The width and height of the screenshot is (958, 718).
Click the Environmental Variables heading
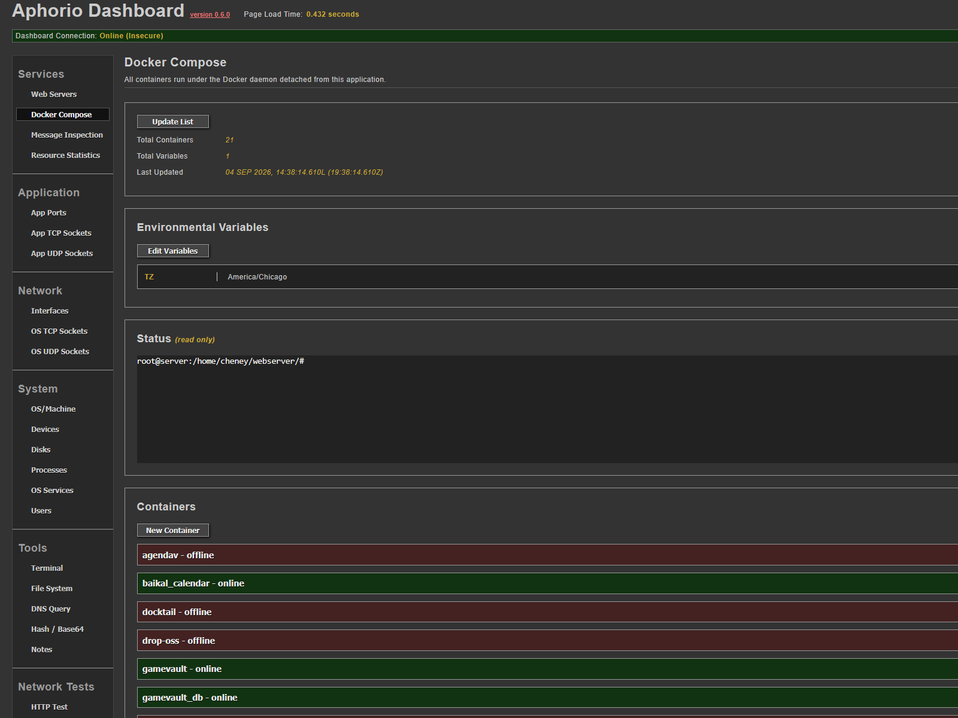click(202, 227)
